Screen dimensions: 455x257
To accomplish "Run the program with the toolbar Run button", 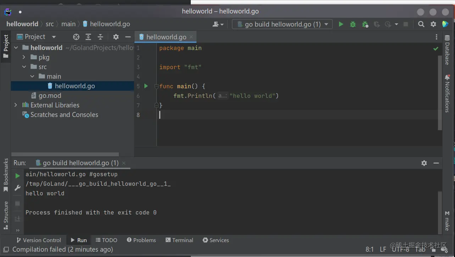I will coord(341,24).
